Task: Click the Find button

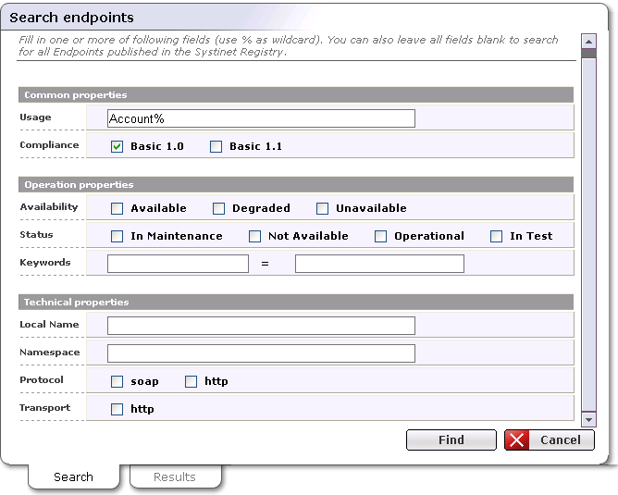Action: 451,439
